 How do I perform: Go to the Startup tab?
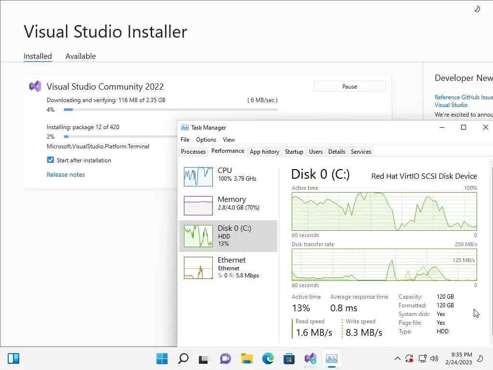pos(294,152)
